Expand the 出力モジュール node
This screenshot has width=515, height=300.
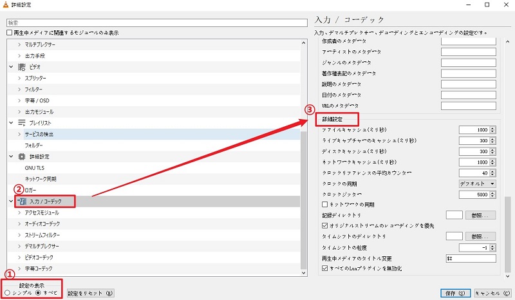coord(19,112)
